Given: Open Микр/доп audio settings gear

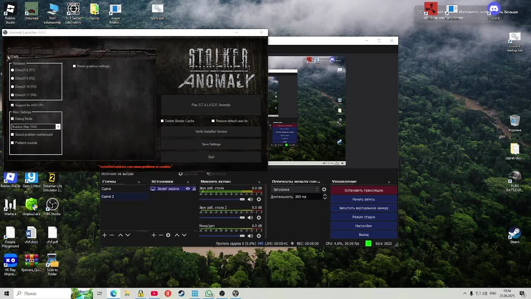Looking at the screenshot, I should click(259, 236).
